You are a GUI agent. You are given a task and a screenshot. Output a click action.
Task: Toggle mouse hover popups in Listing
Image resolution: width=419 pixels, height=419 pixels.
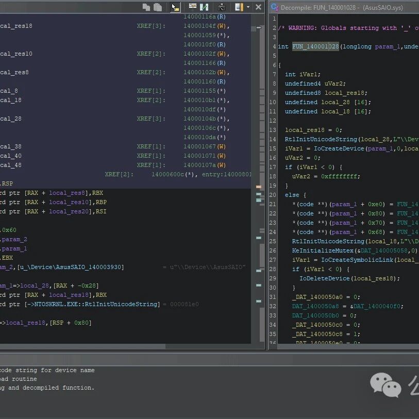175,7
